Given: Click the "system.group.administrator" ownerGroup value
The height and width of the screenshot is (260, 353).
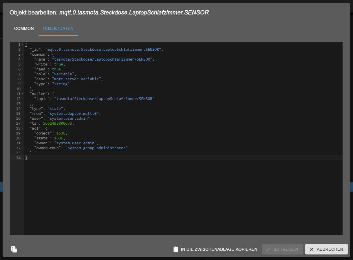Looking at the screenshot, I should coord(96,148).
